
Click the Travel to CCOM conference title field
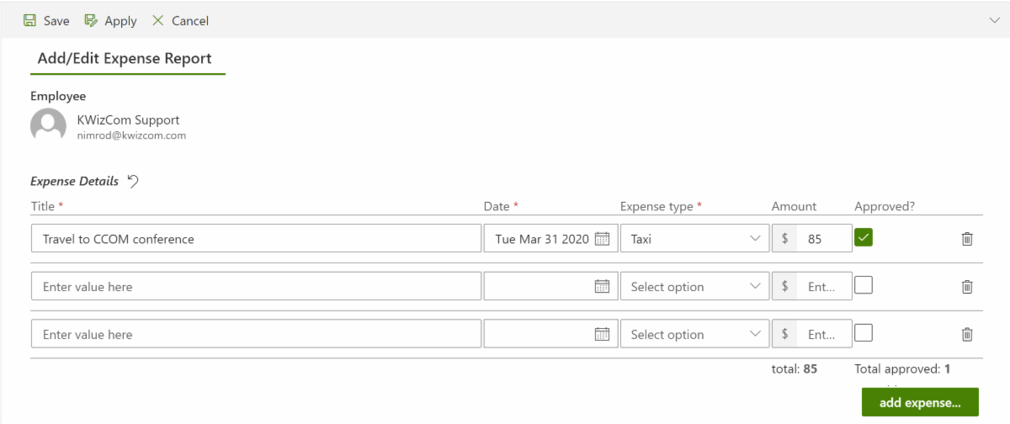256,238
